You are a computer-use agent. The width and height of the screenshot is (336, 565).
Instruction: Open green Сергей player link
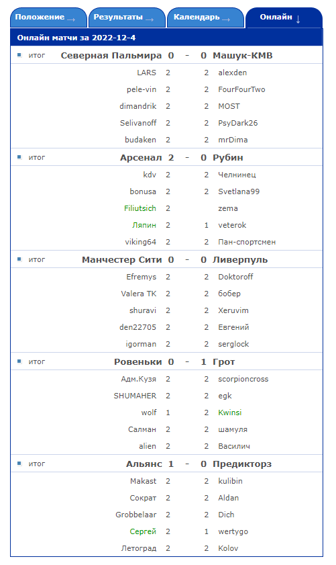coord(143,531)
